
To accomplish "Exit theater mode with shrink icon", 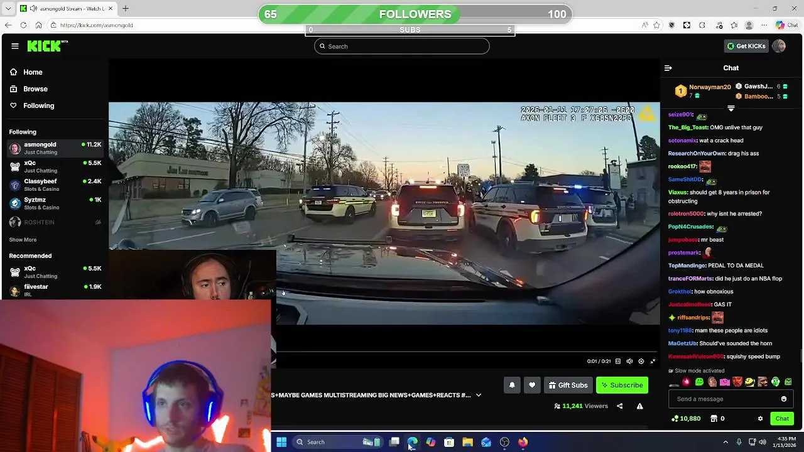I will [x=653, y=362].
